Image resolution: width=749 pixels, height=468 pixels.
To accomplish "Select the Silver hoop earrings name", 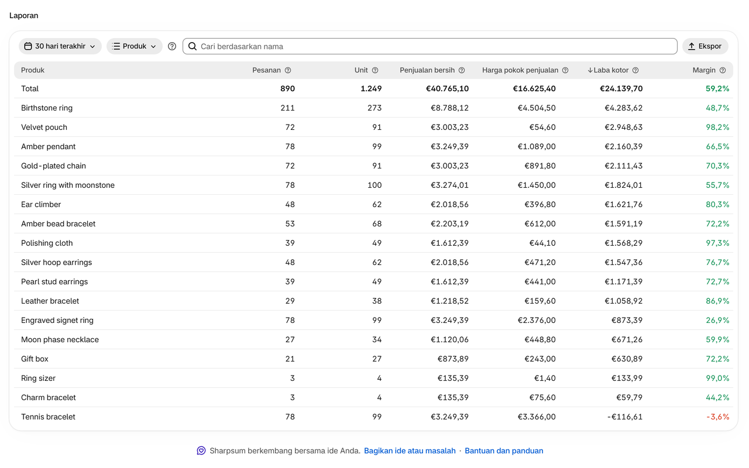I will [56, 262].
